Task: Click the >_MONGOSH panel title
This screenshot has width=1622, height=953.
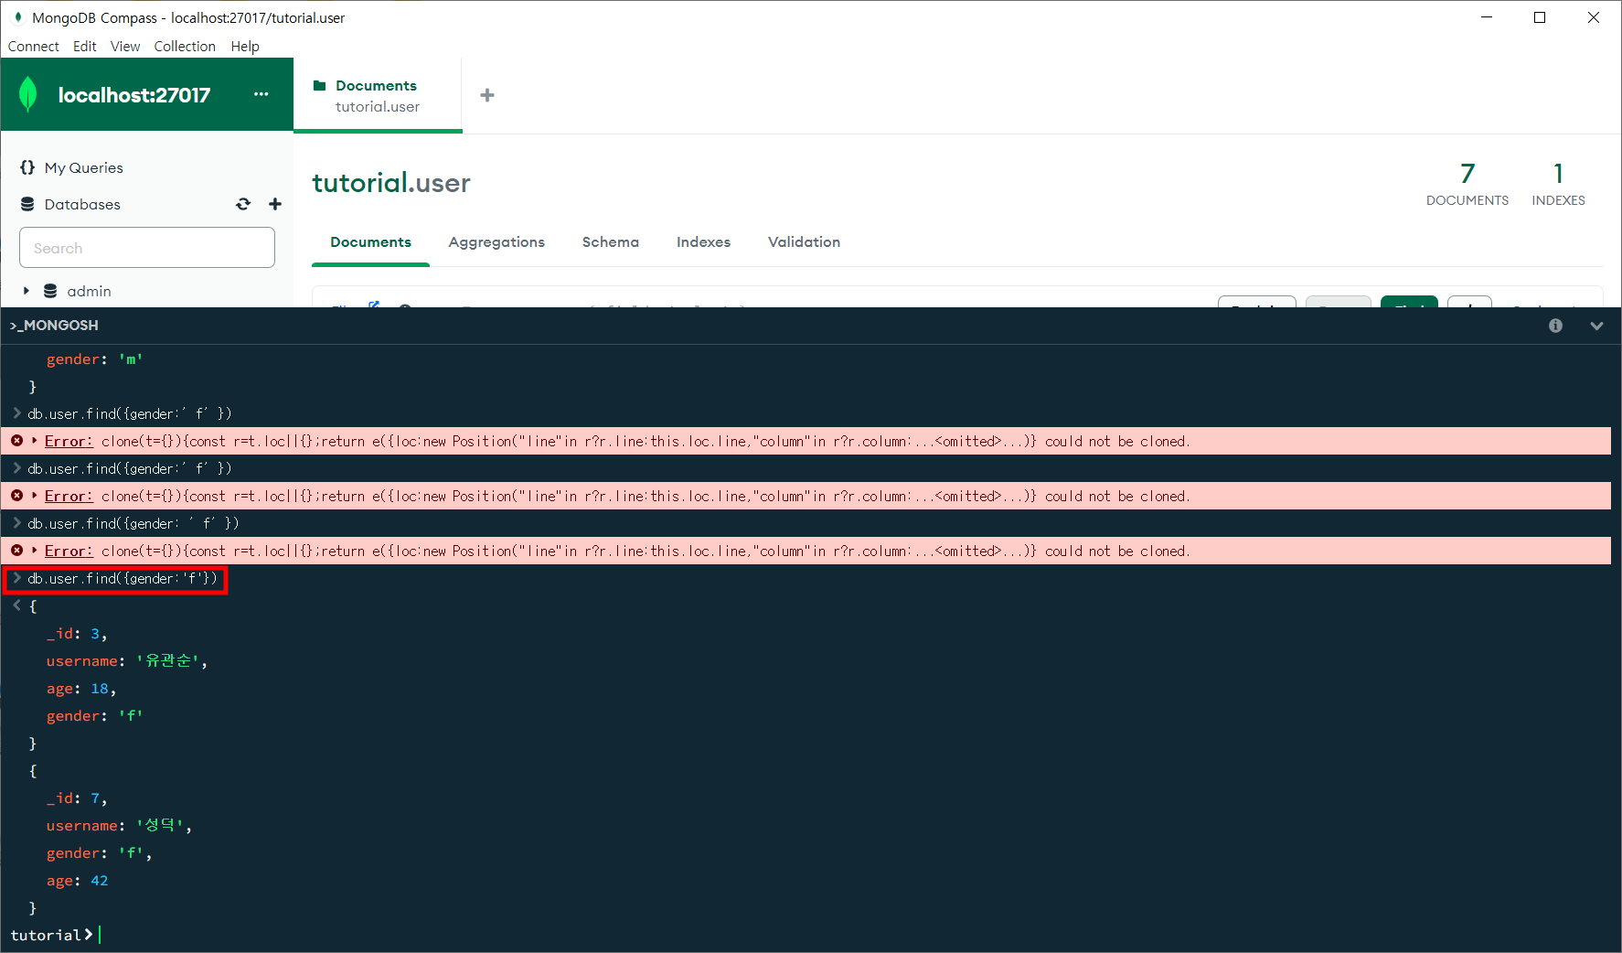Action: pyautogui.click(x=54, y=326)
